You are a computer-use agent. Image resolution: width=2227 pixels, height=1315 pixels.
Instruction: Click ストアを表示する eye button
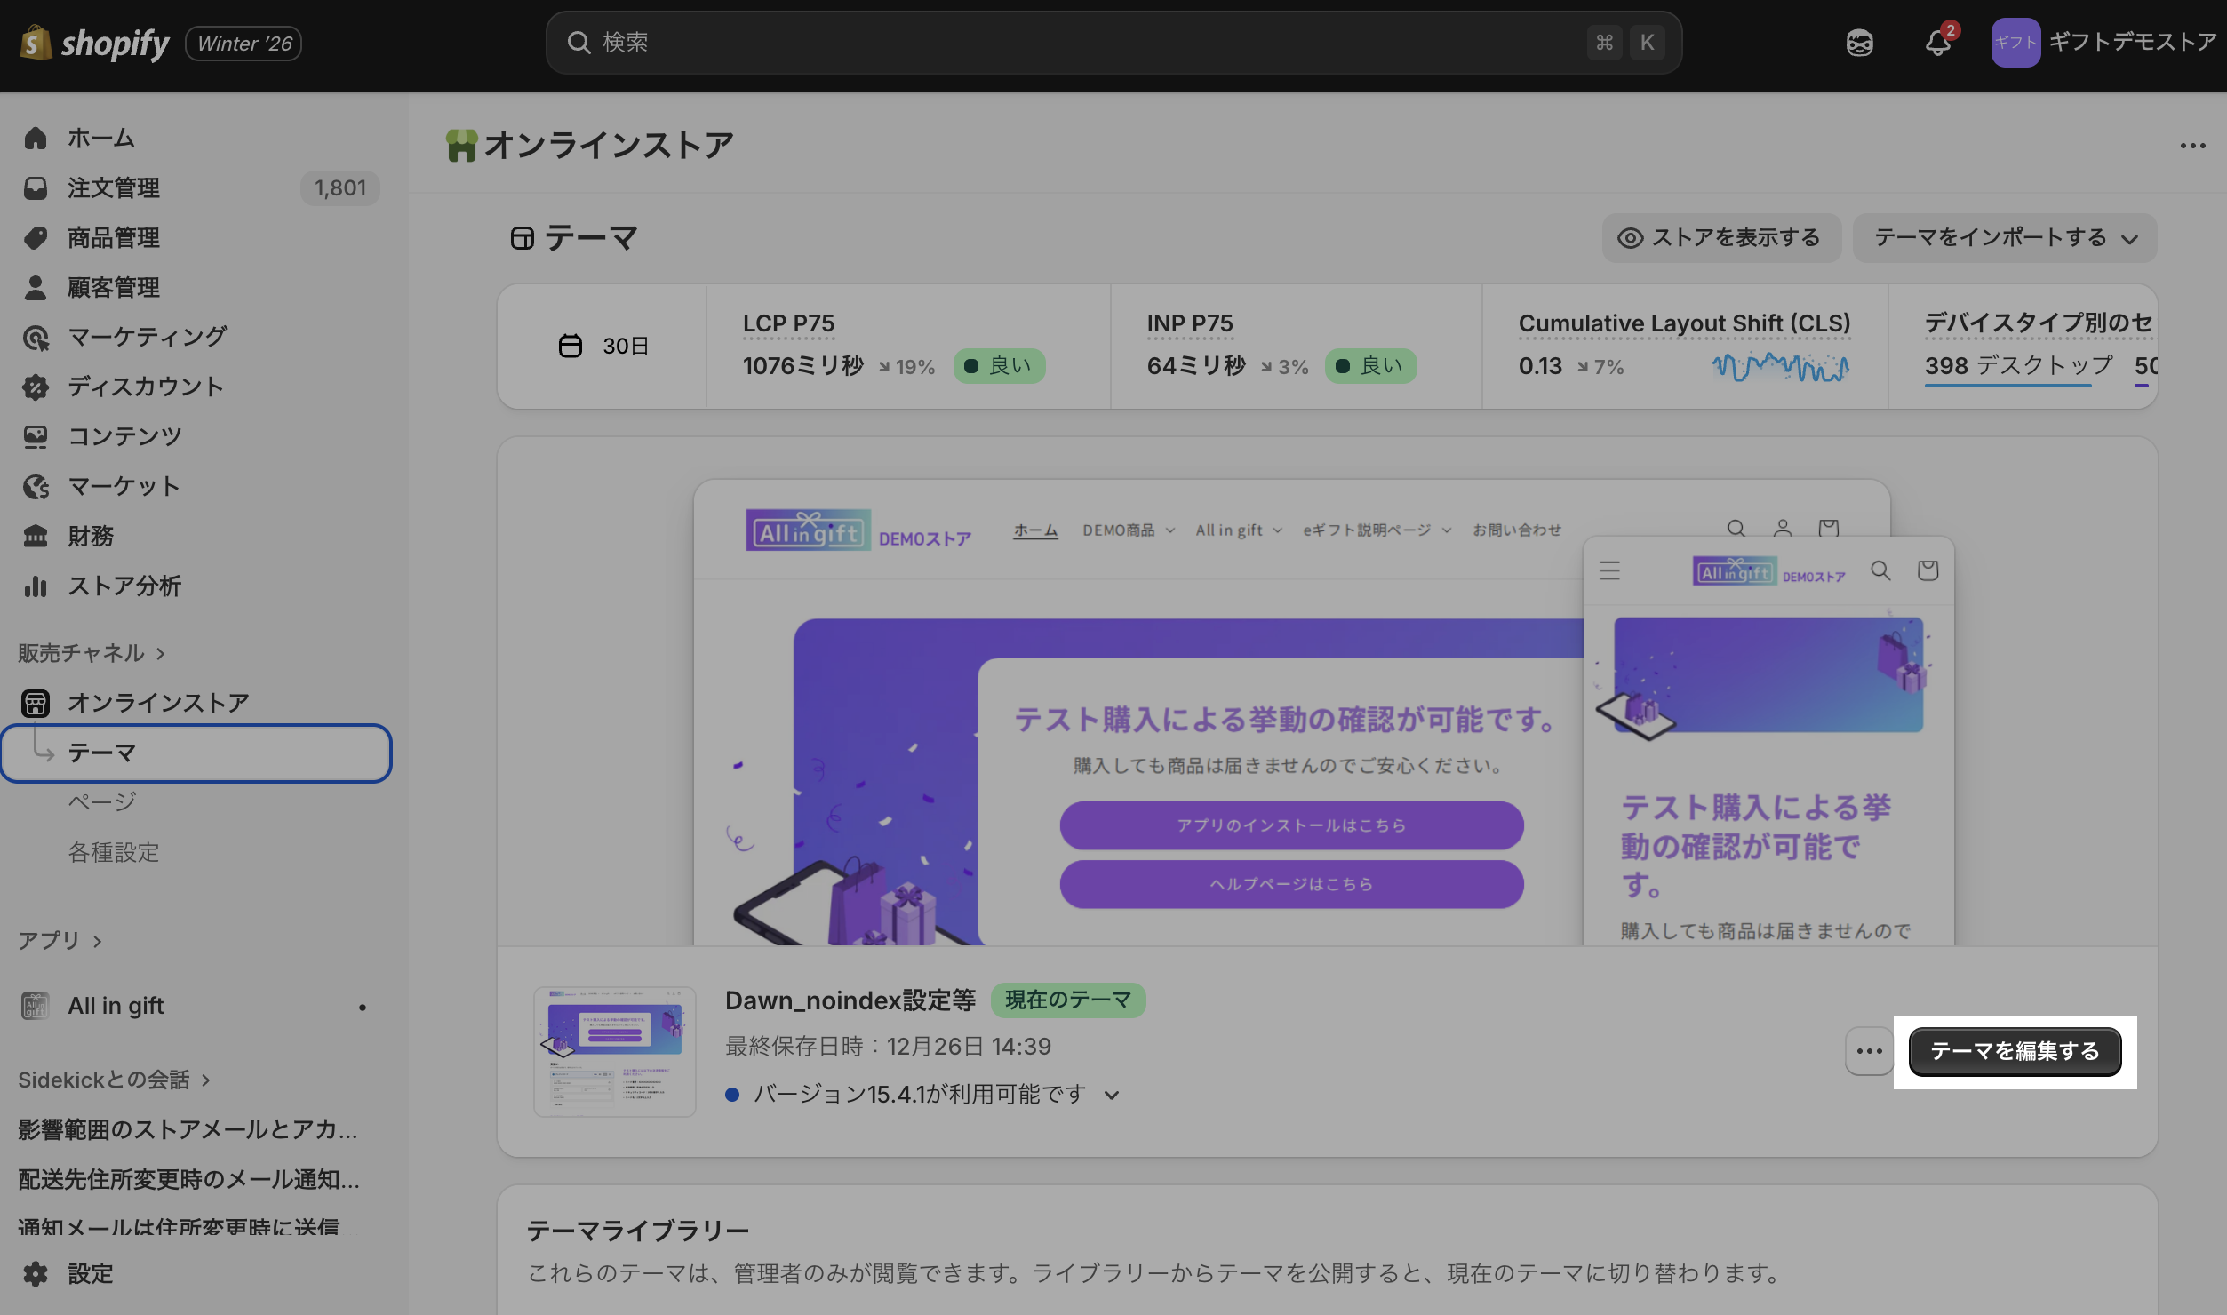[x=1720, y=238]
